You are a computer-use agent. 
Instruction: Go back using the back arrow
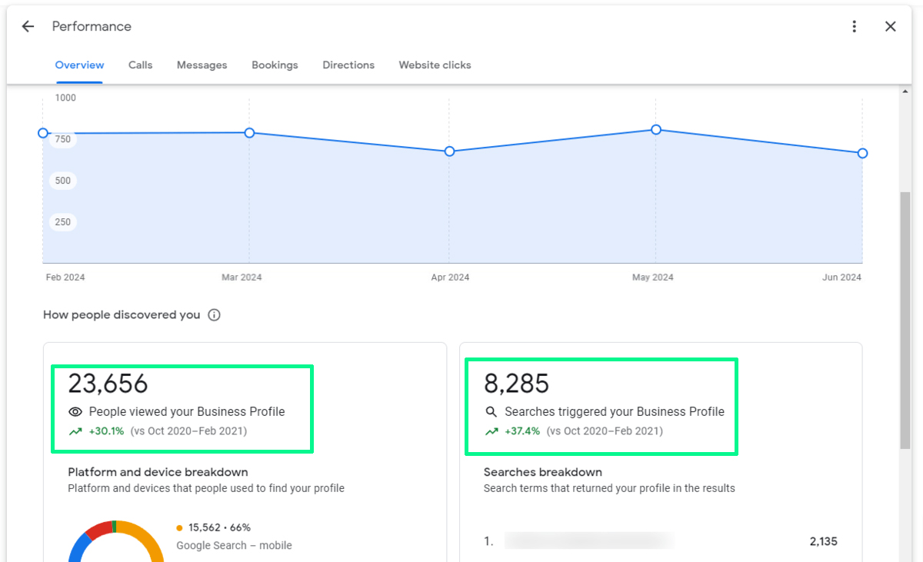28,26
